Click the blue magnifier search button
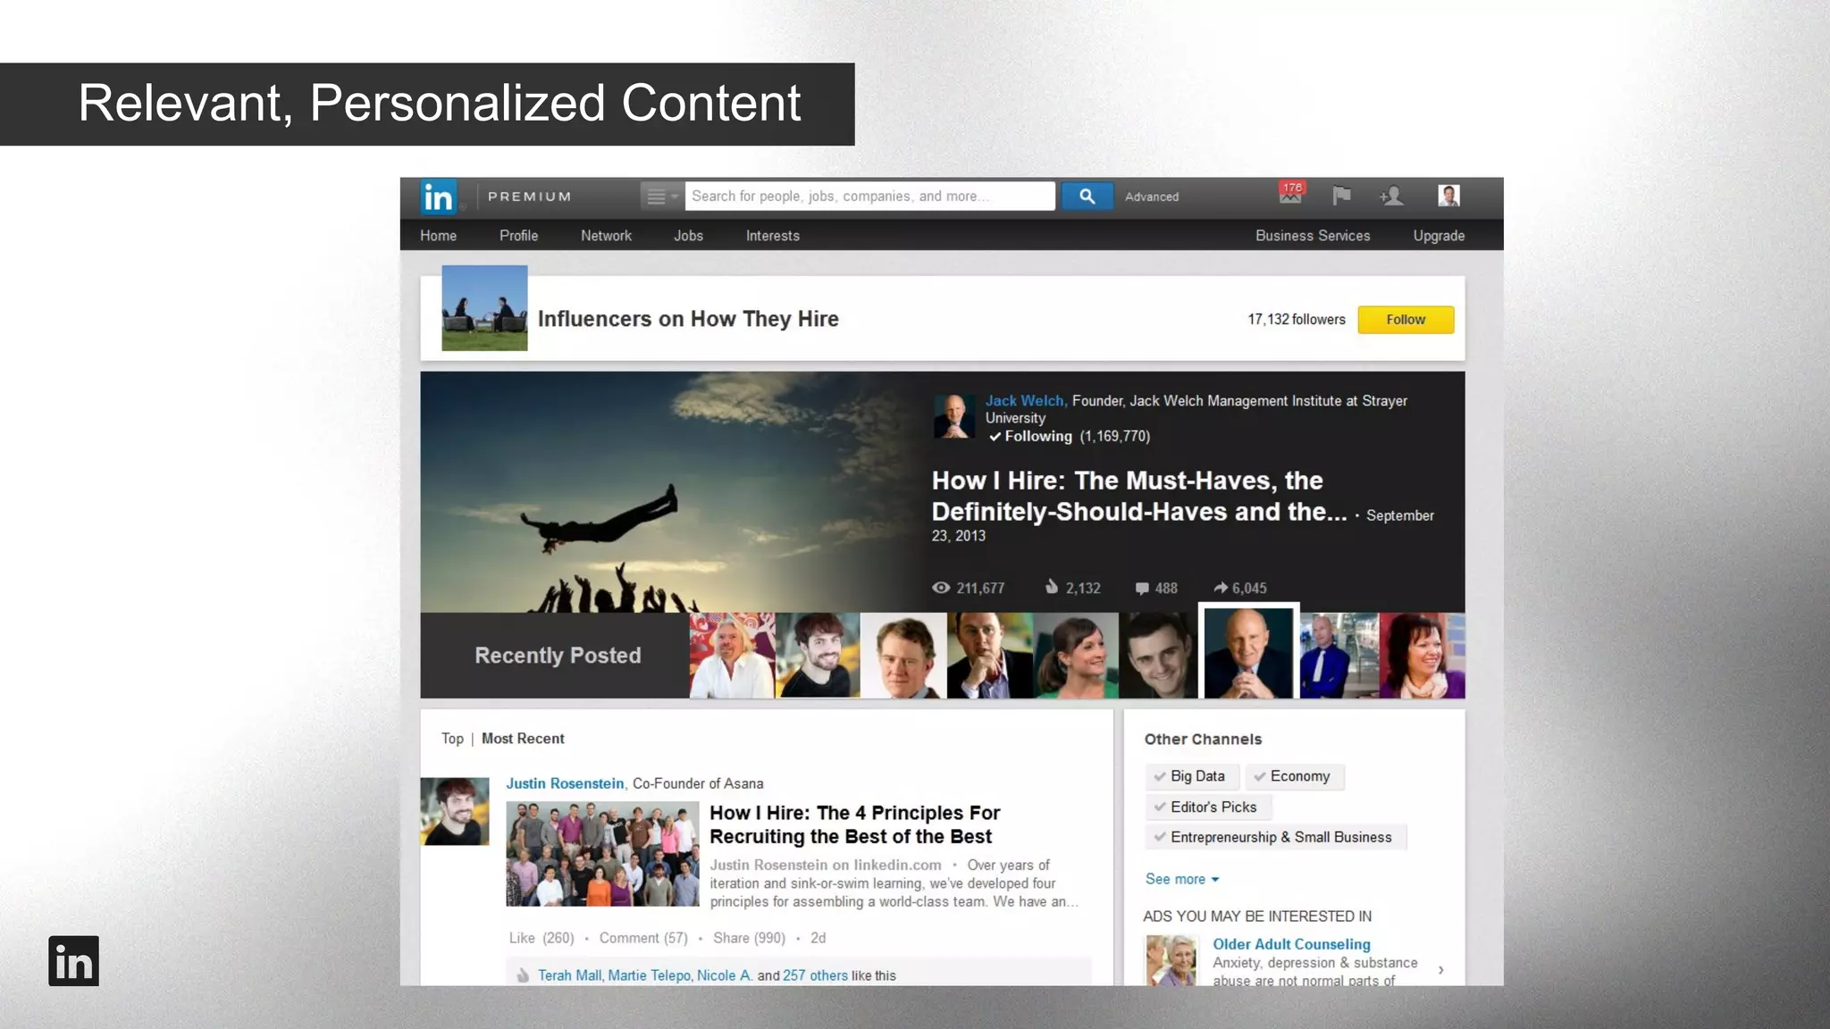 (x=1087, y=197)
